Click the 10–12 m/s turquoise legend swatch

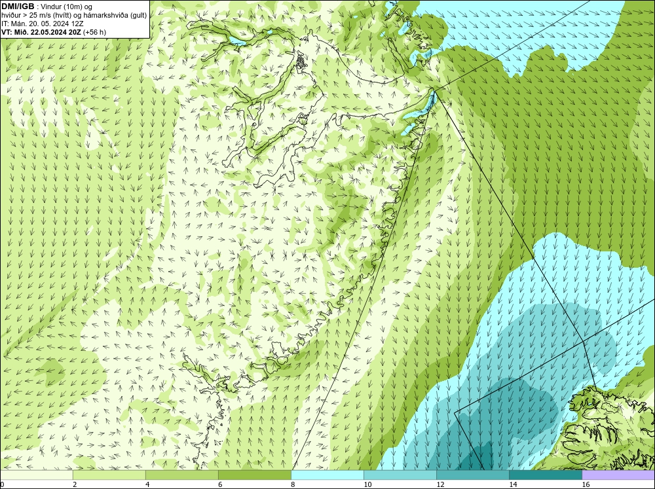pos(400,475)
